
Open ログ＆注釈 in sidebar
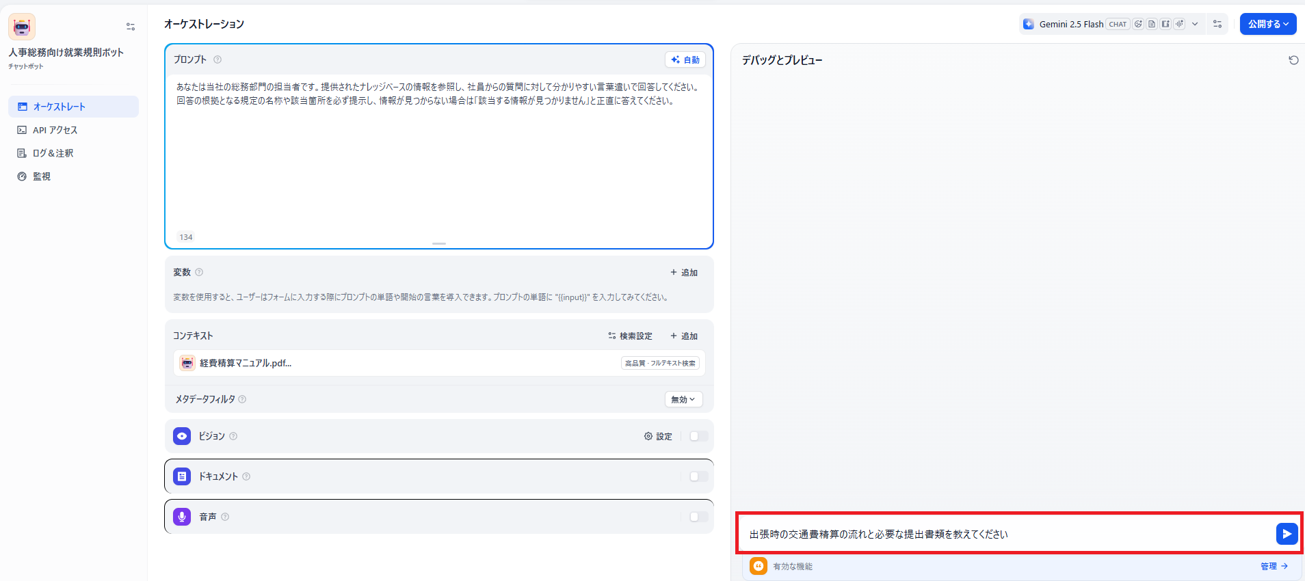tap(73, 153)
